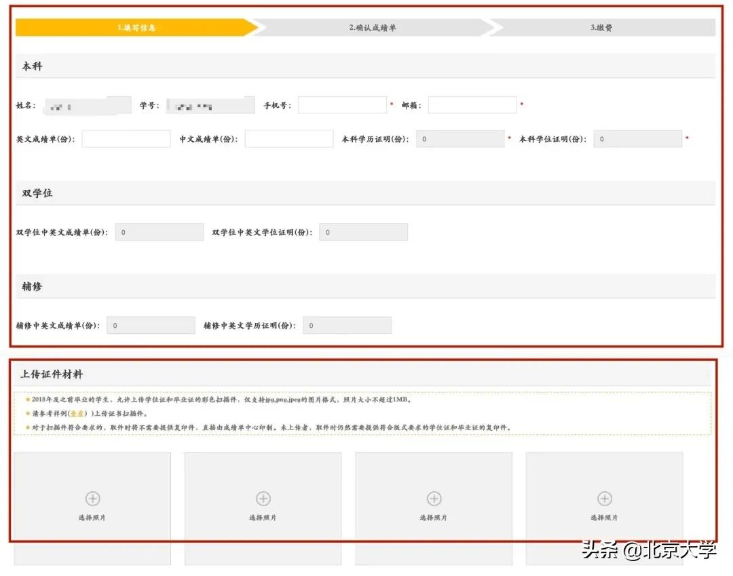Screen dimensions: 733x576
Task: Click the 姓名 field in 本科 section
Action: pos(87,104)
